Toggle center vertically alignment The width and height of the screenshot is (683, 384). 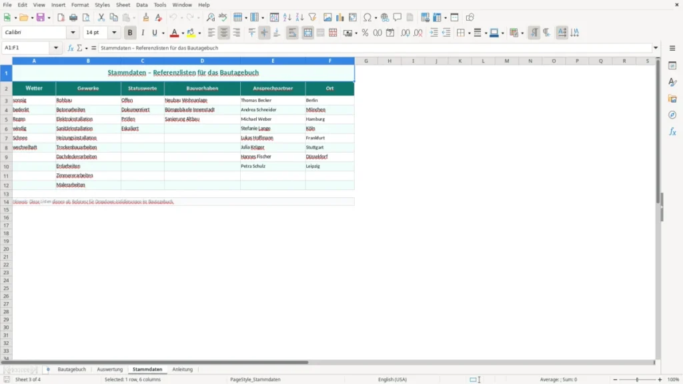pyautogui.click(x=264, y=33)
